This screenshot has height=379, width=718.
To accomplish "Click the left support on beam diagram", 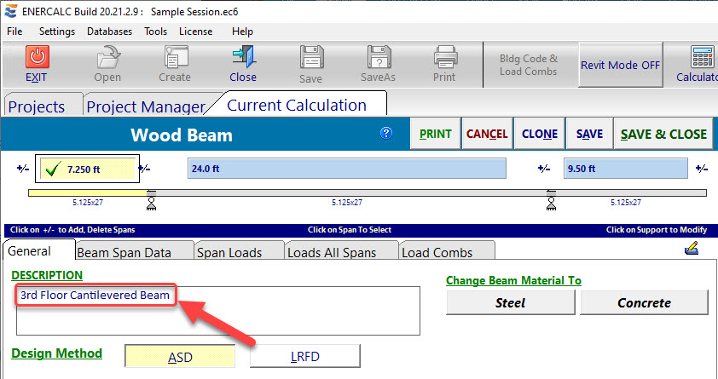I will point(151,200).
